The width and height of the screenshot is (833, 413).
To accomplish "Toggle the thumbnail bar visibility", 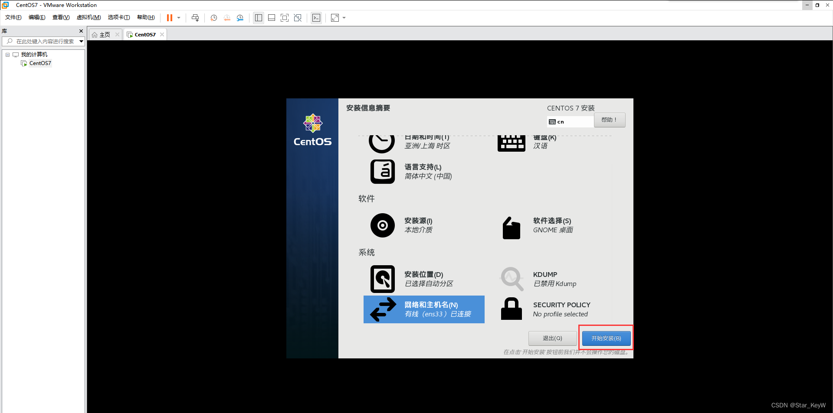I will point(271,18).
